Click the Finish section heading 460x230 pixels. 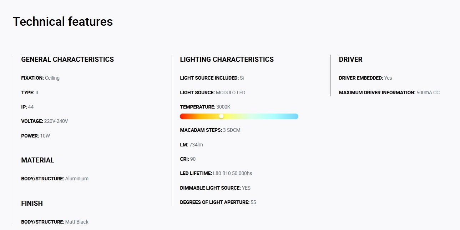(x=32, y=204)
